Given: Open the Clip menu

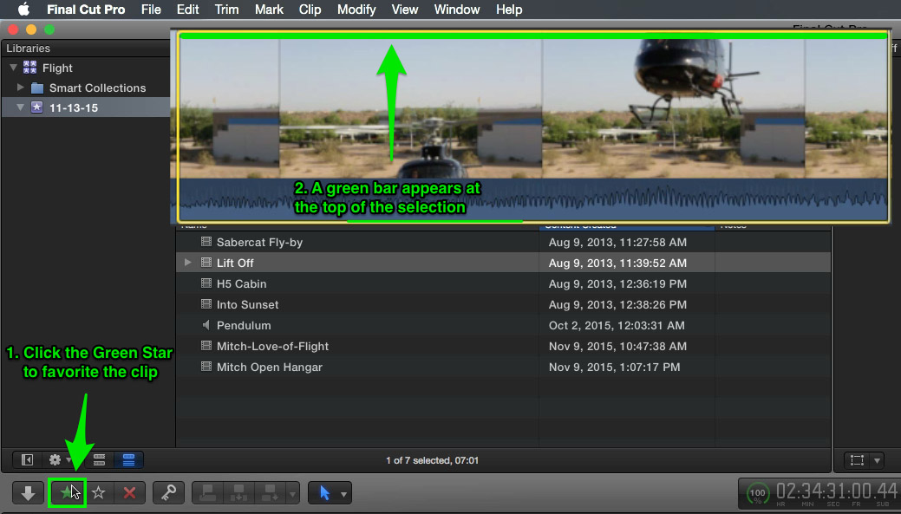Looking at the screenshot, I should tap(310, 10).
